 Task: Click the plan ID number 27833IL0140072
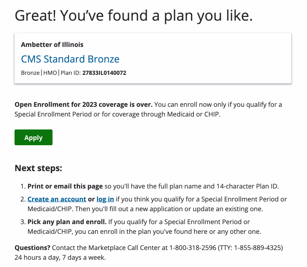[x=104, y=73]
